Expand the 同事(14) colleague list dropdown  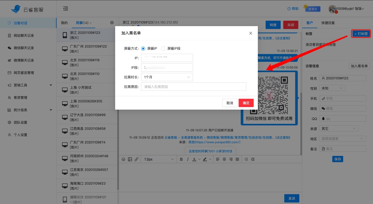[83, 23]
